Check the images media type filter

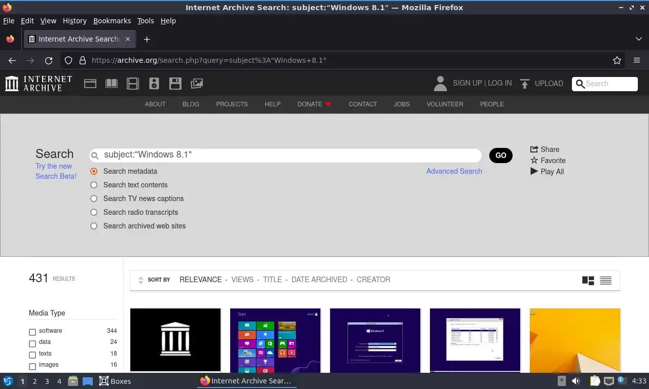pyautogui.click(x=32, y=366)
